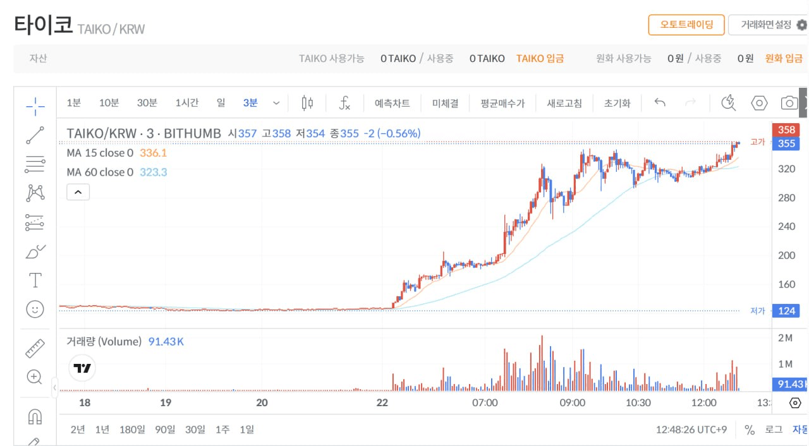Open the 12:48:26 UTC+9 timezone menu
Screen dimensions: 809x446
pyautogui.click(x=691, y=430)
